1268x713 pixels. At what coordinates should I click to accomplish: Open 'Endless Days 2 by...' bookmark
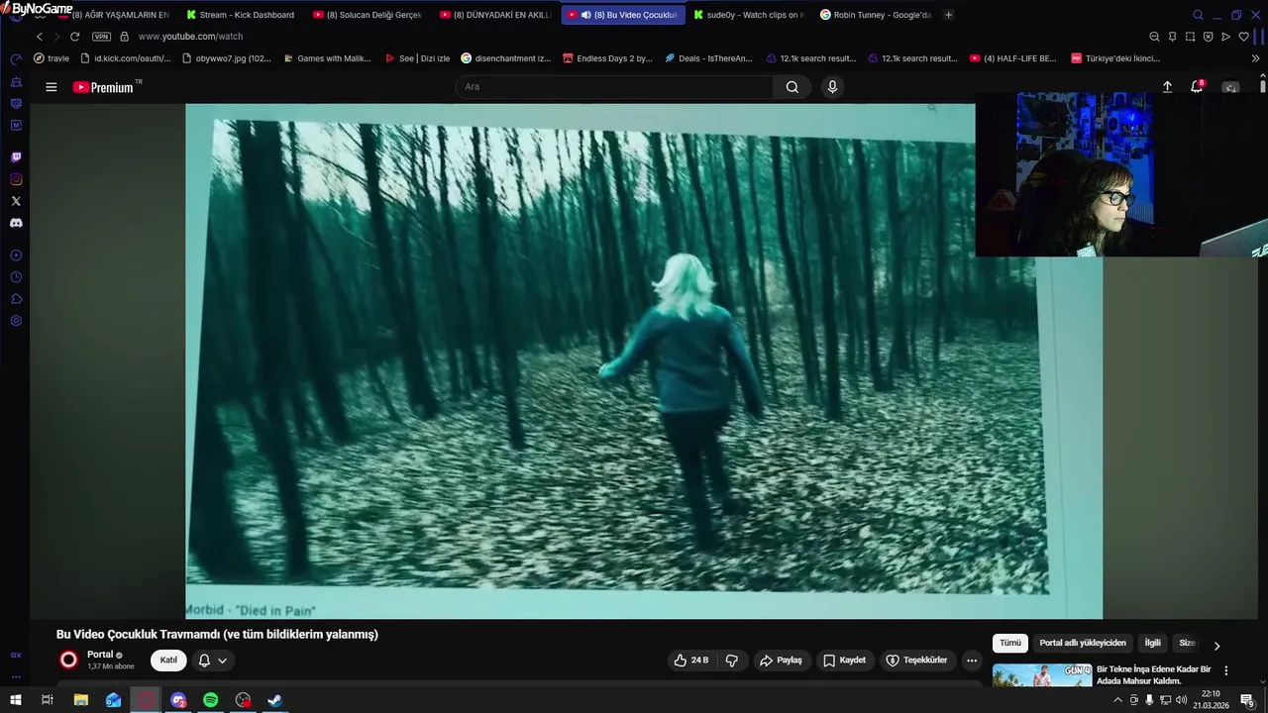pos(607,58)
